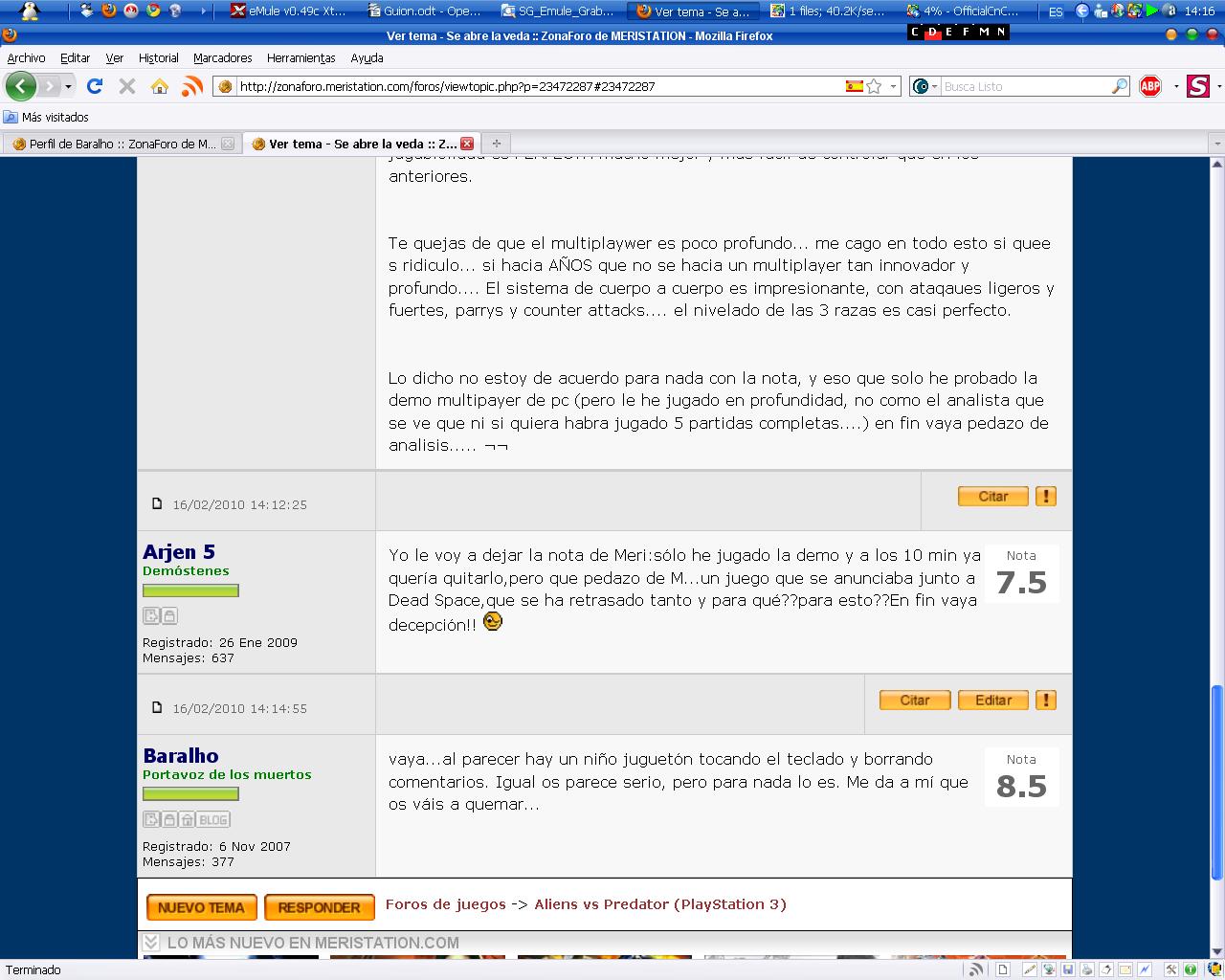This screenshot has width=1225, height=980.
Task: Open status bar tools wrench icon
Action: point(1171,969)
